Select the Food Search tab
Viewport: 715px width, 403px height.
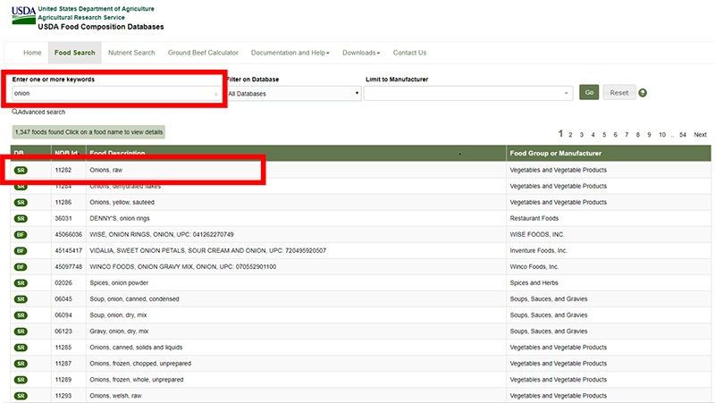(x=75, y=53)
